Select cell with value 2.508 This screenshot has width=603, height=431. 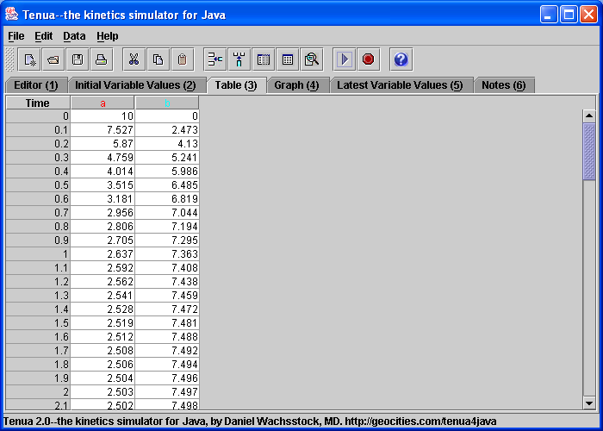pyautogui.click(x=103, y=351)
